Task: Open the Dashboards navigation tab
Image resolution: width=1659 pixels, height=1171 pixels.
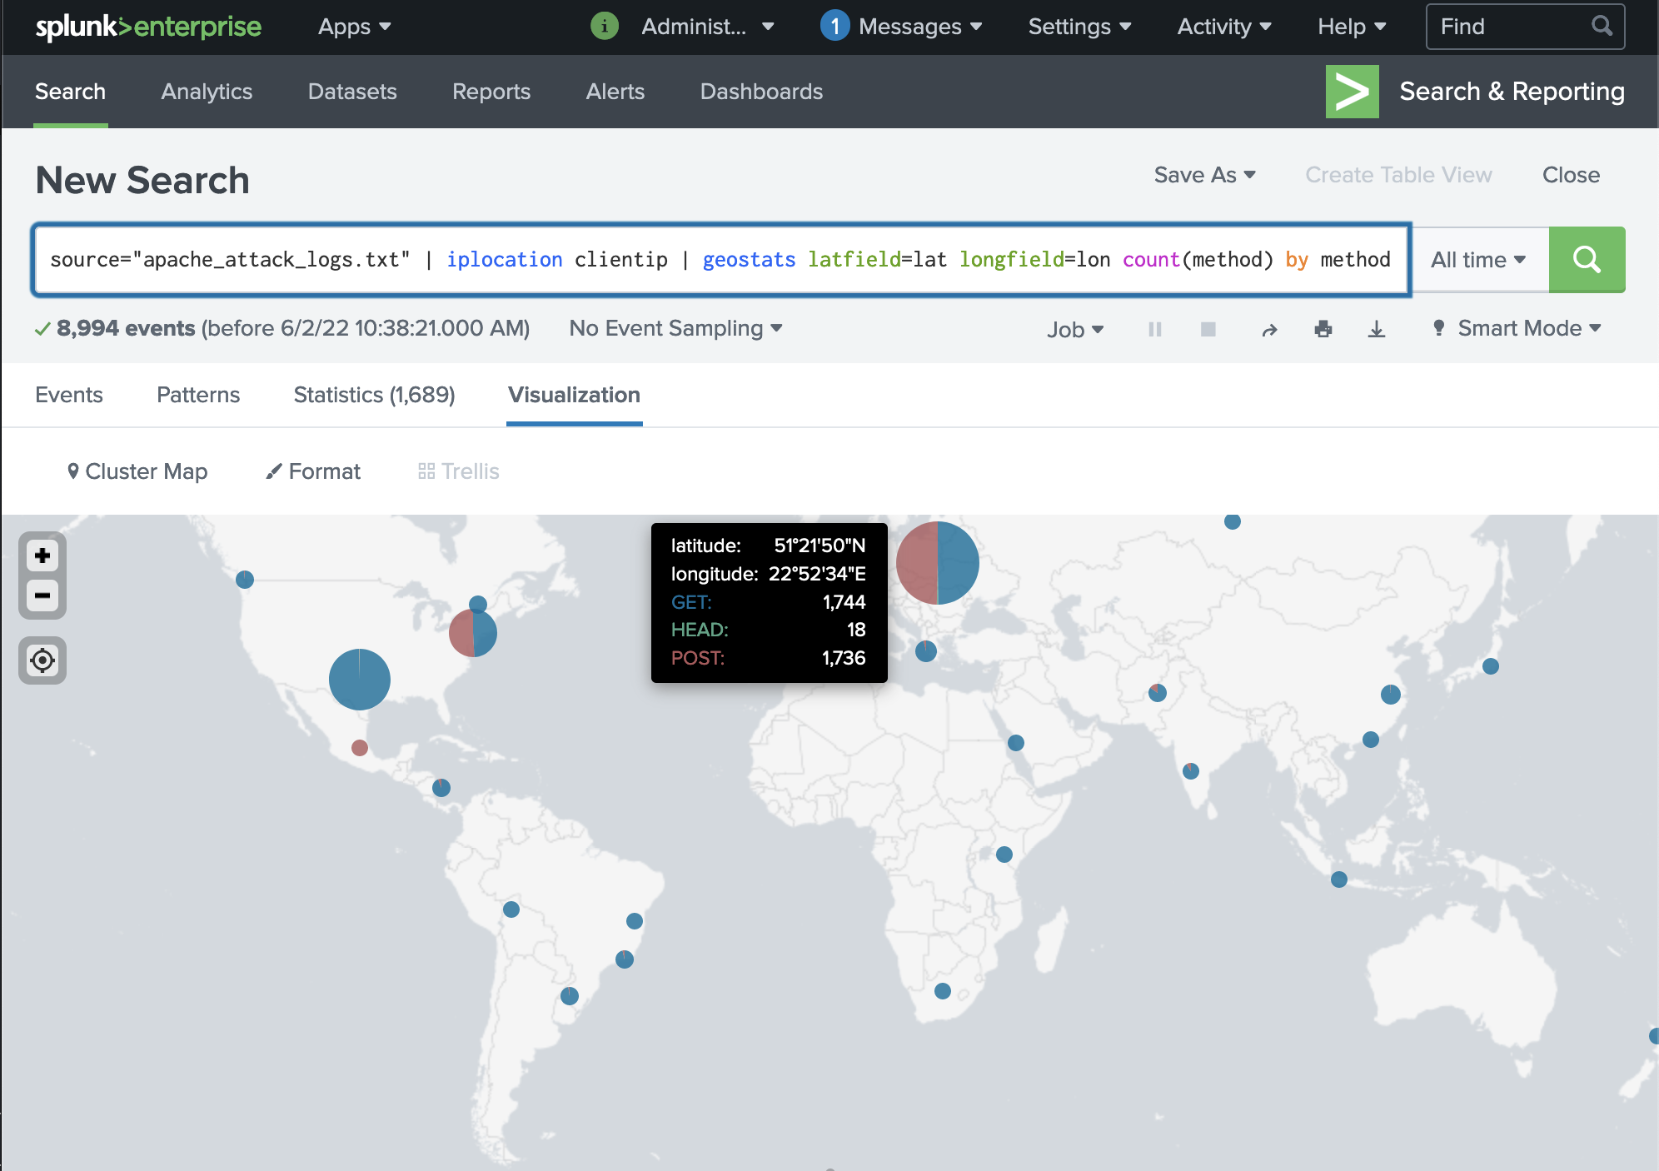Action: click(x=761, y=92)
